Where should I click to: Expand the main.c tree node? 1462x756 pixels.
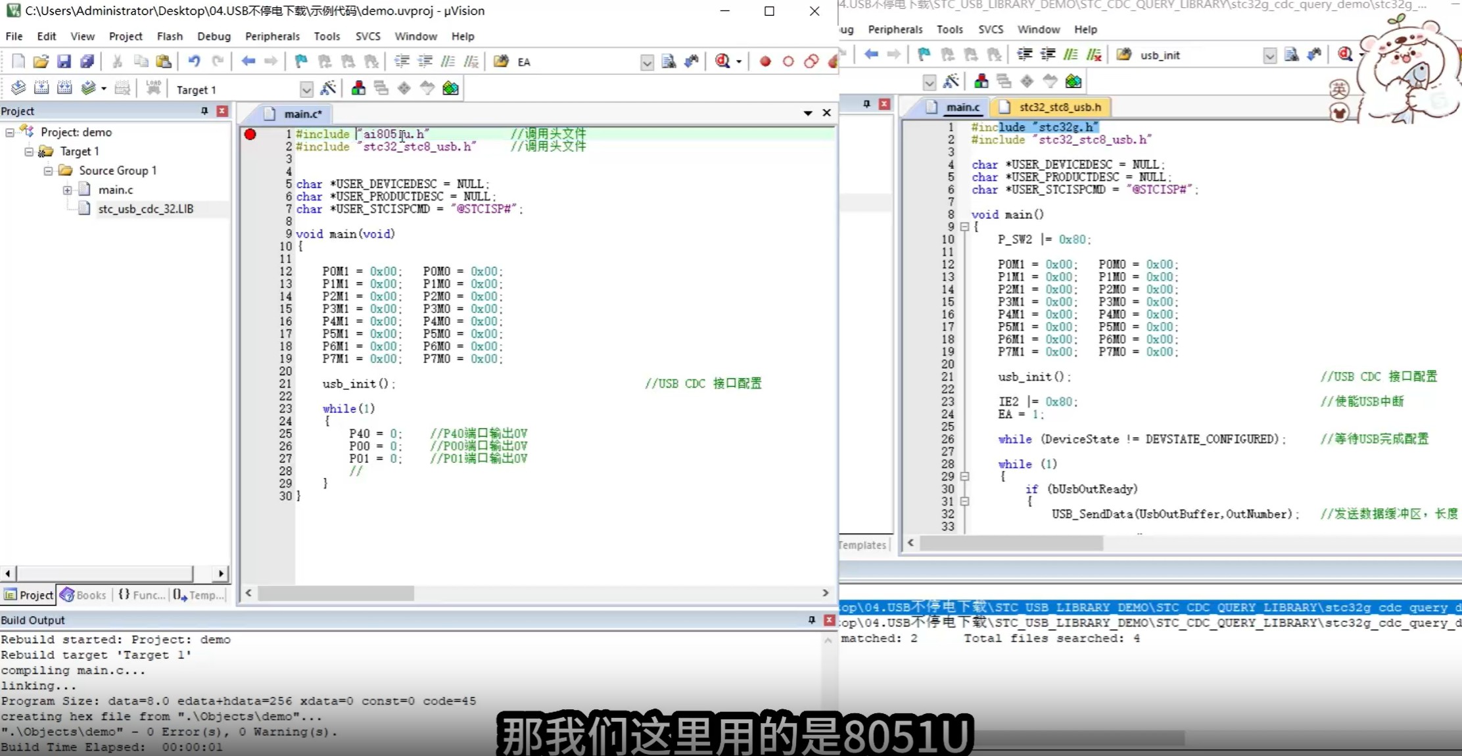pyautogui.click(x=67, y=190)
